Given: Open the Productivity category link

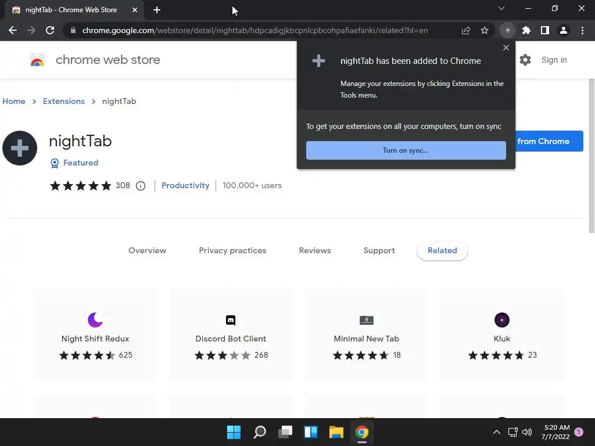Looking at the screenshot, I should pos(185,185).
